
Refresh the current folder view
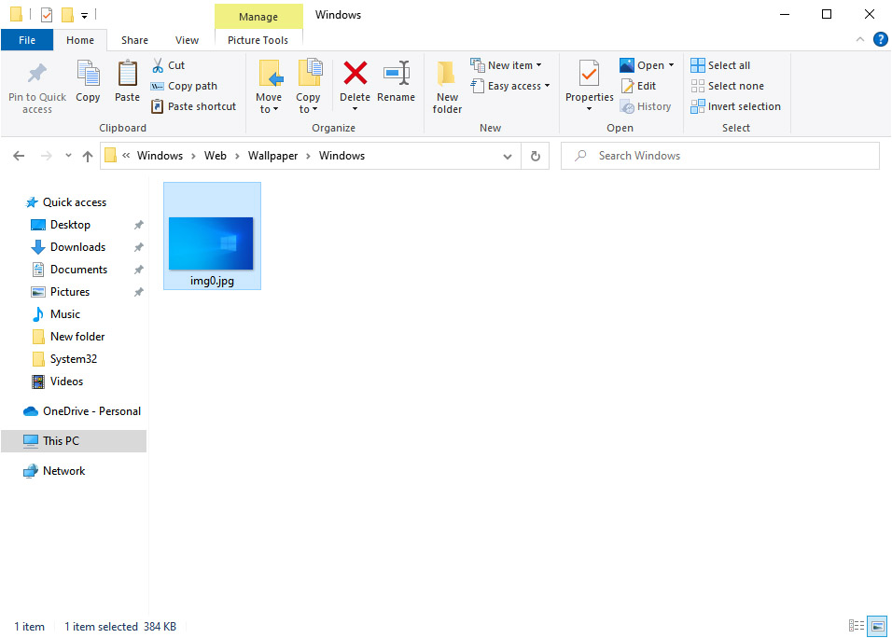[535, 155]
